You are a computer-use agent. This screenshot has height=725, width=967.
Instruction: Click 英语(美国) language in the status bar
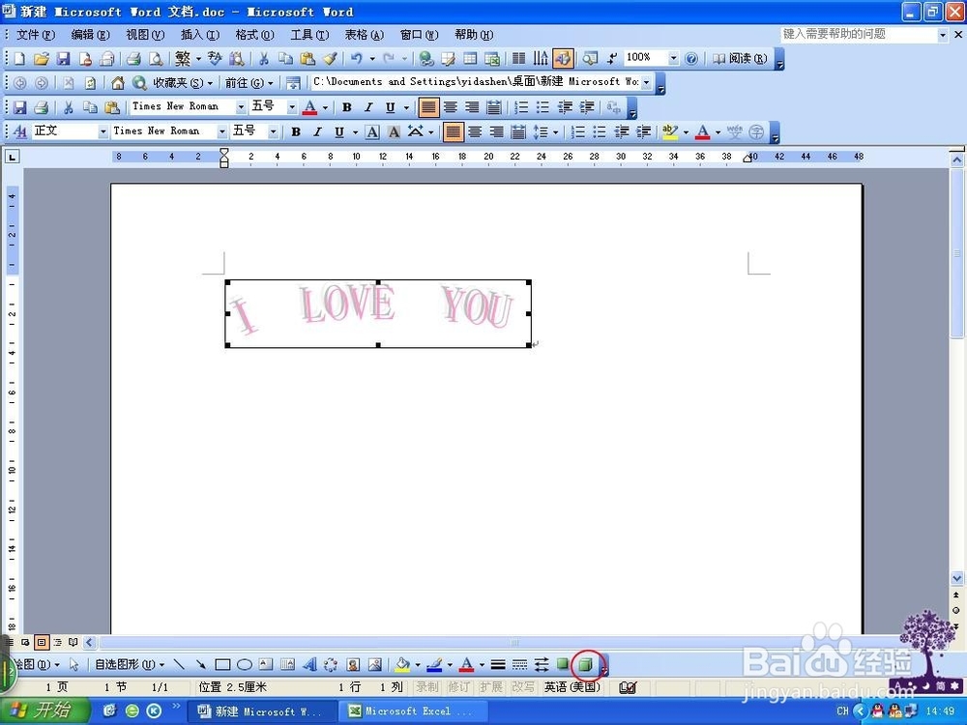pyautogui.click(x=572, y=686)
